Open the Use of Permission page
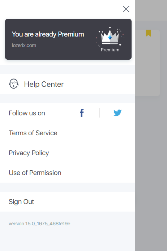 [x=35, y=173]
